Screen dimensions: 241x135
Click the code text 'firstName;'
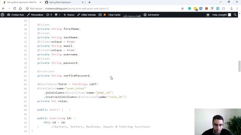pos(72,29)
